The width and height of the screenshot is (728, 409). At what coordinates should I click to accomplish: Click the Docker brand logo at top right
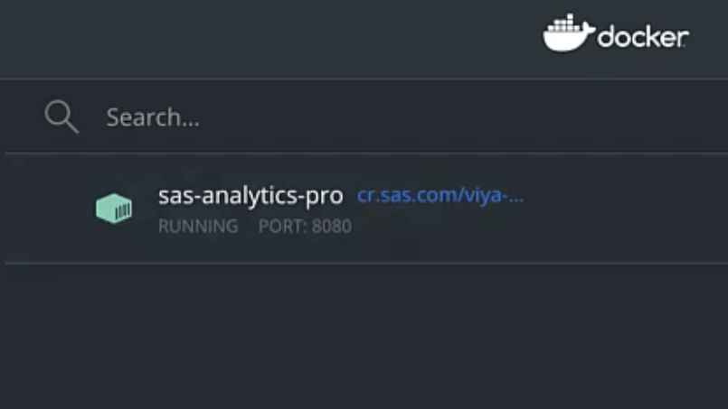click(615, 34)
